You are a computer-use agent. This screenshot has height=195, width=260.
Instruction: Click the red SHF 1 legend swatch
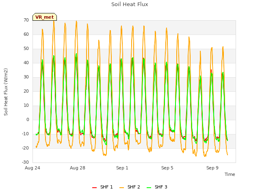tap(94, 188)
